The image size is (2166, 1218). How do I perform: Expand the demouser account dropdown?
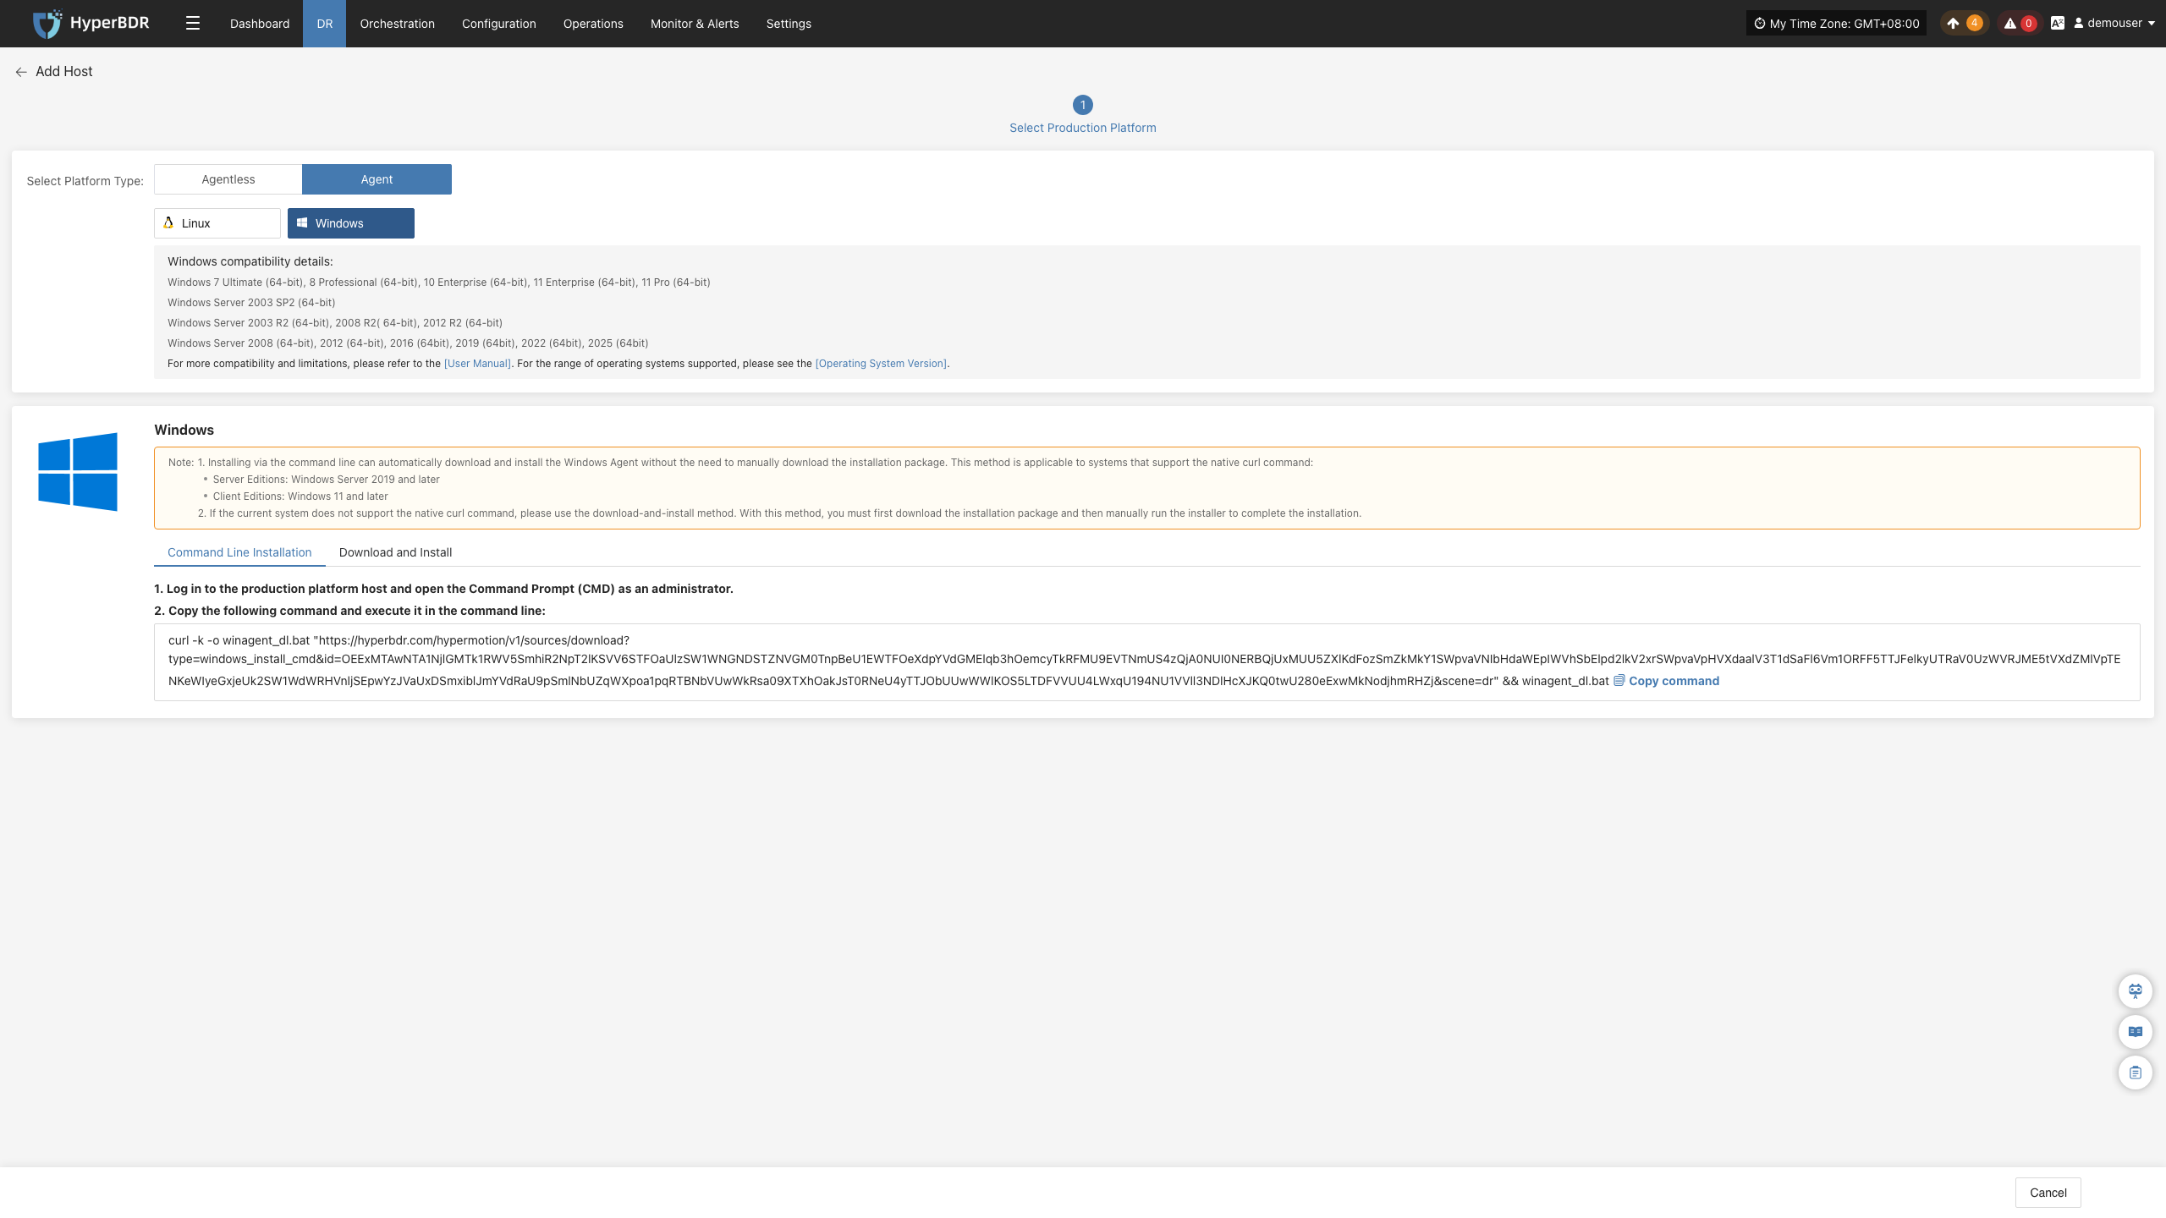[2114, 24]
